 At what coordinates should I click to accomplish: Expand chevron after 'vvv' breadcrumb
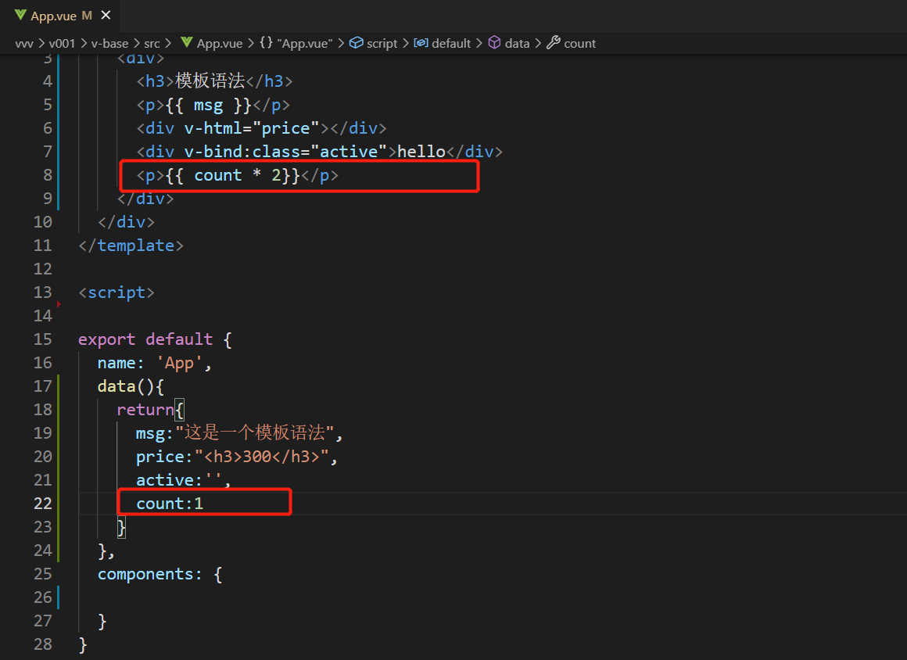click(41, 43)
